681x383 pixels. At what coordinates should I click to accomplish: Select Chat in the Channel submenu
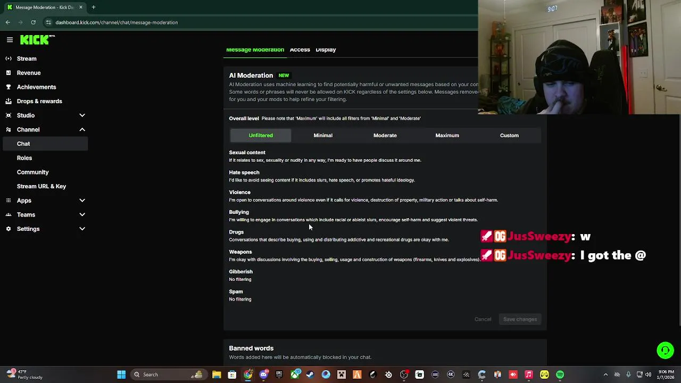(45, 144)
